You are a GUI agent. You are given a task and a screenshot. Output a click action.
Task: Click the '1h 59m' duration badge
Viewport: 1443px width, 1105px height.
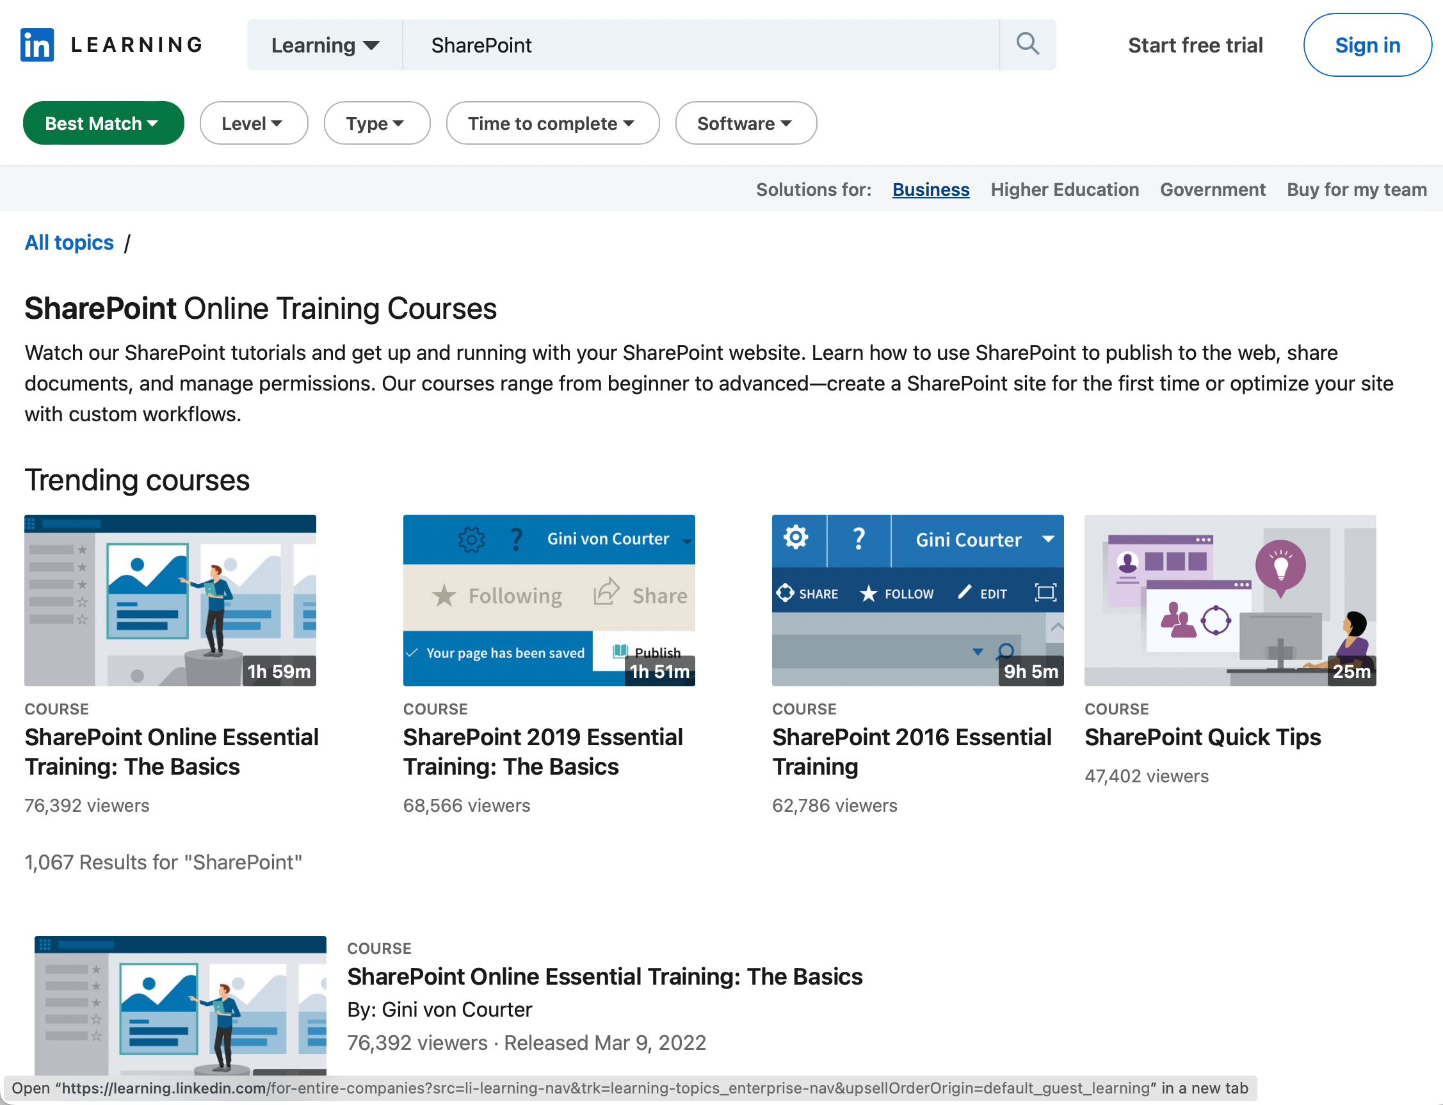pos(279,671)
